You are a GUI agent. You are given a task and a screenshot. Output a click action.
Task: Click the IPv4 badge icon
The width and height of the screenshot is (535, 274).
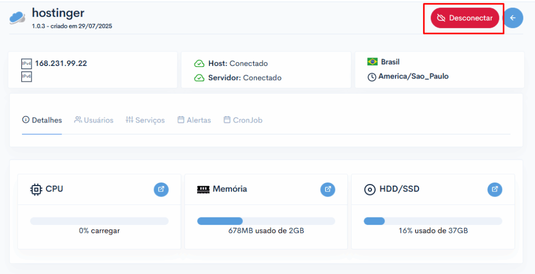point(27,64)
